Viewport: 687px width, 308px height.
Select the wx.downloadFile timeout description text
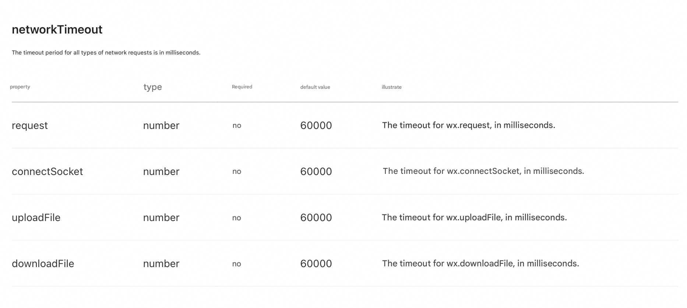(480, 263)
